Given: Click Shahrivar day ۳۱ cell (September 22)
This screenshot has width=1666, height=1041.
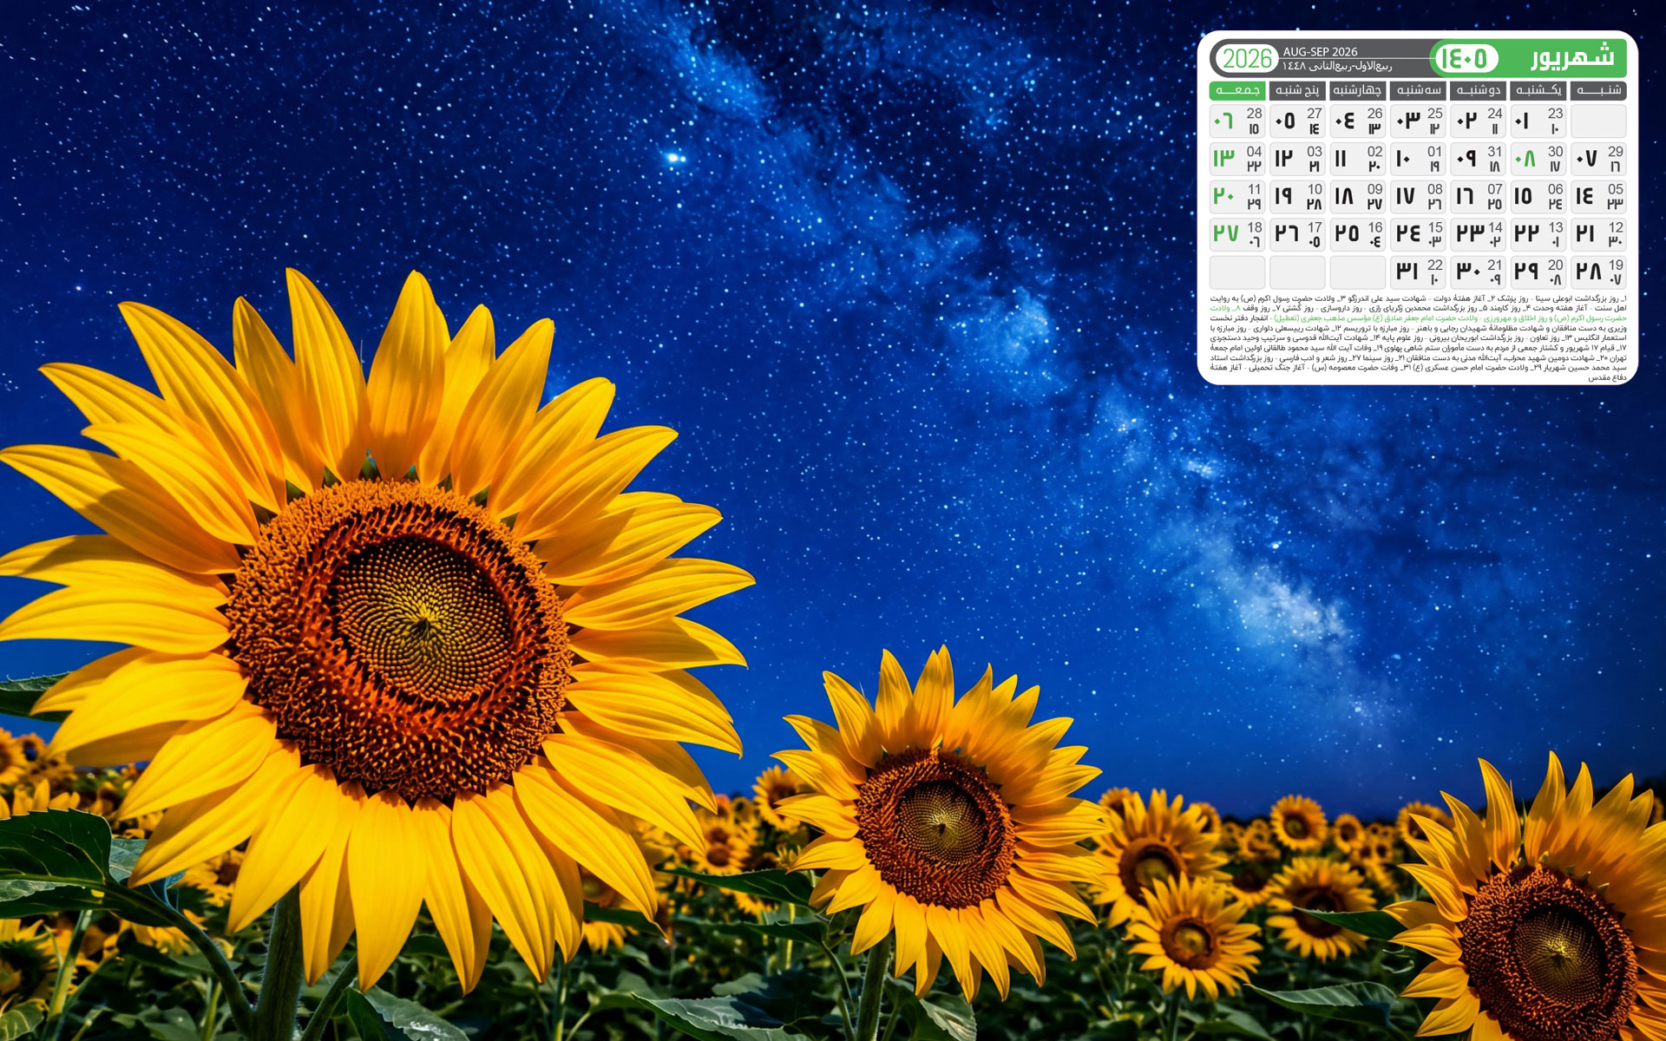Looking at the screenshot, I should (1418, 272).
